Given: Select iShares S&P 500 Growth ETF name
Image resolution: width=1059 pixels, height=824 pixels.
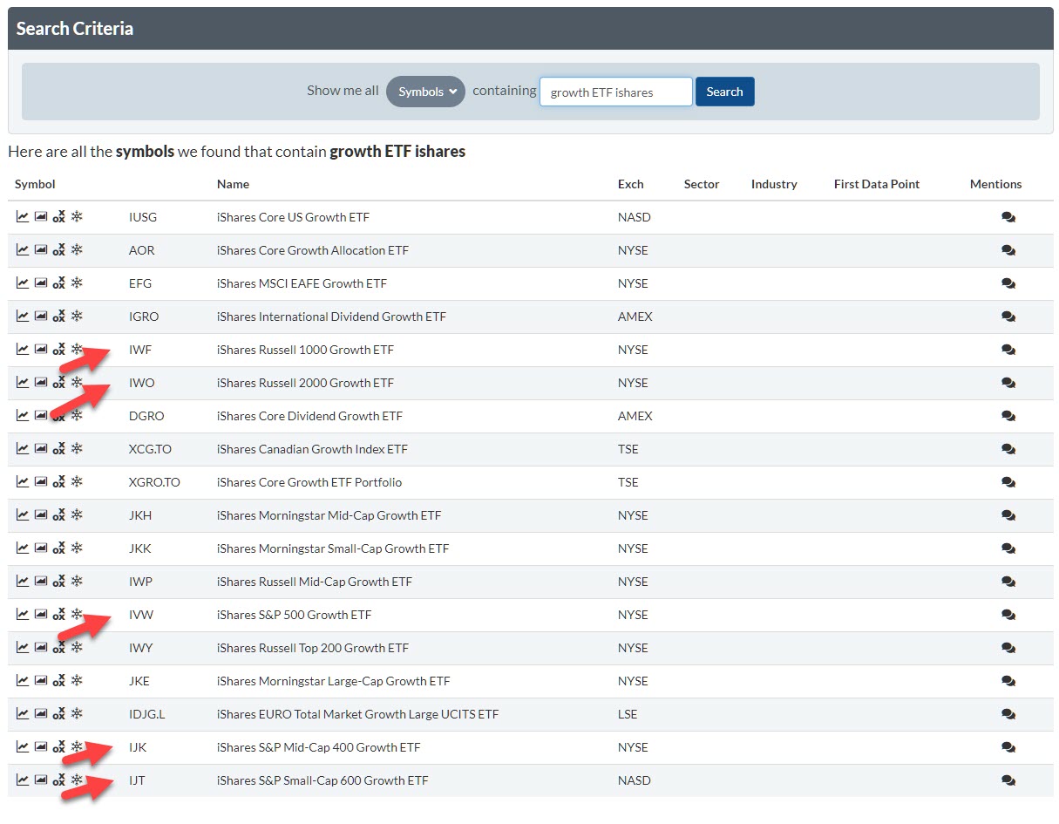Looking at the screenshot, I should 294,615.
